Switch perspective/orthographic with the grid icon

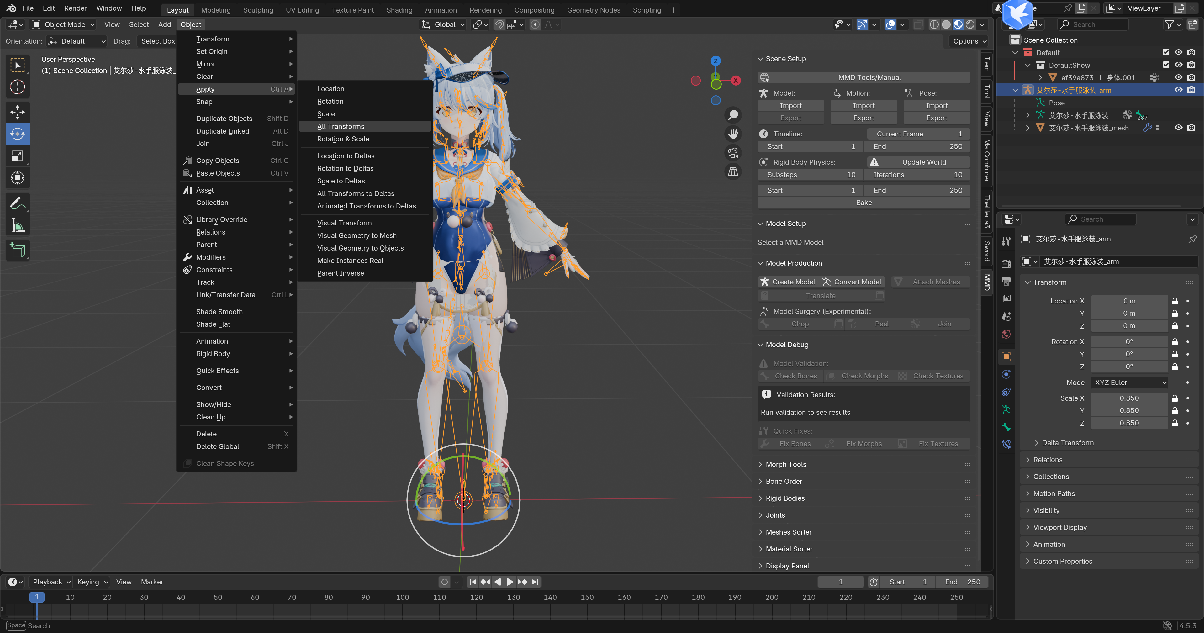coord(733,171)
